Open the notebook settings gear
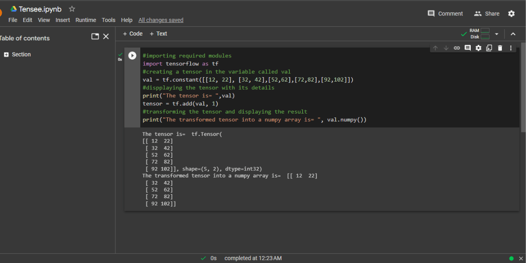Image resolution: width=526 pixels, height=263 pixels. click(x=511, y=13)
